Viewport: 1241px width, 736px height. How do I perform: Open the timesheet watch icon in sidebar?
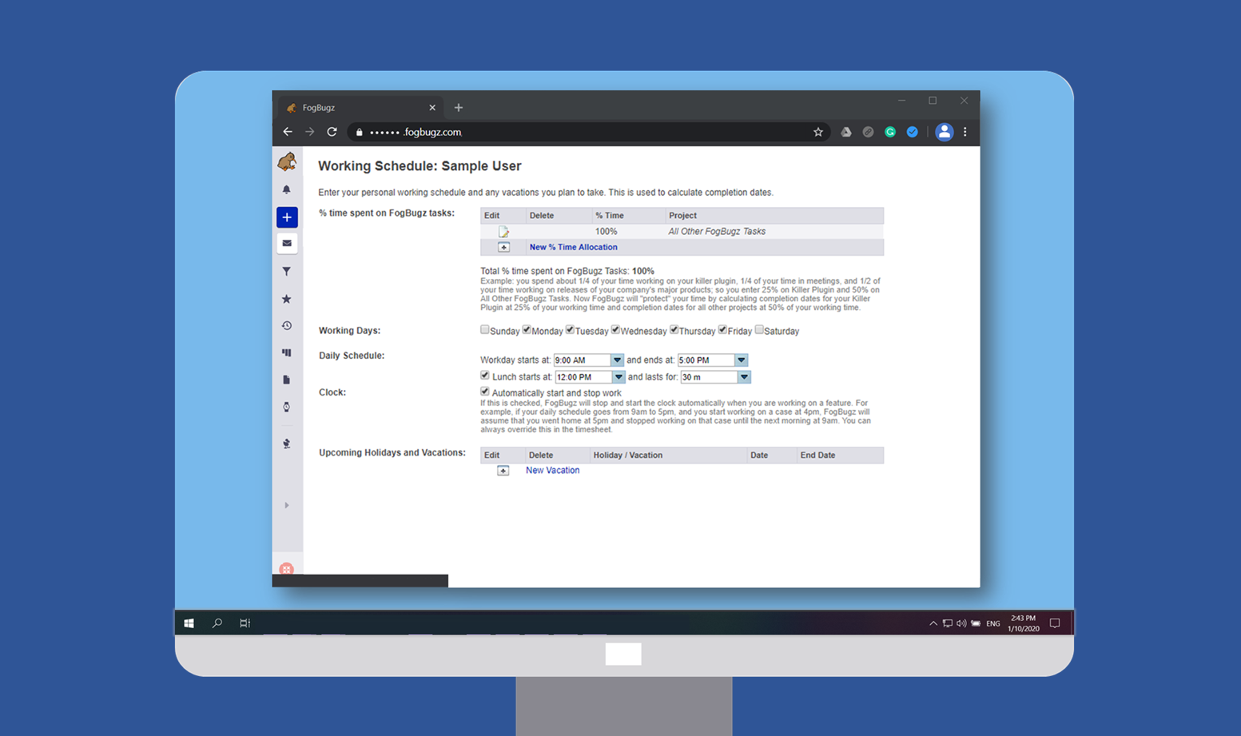(x=287, y=407)
